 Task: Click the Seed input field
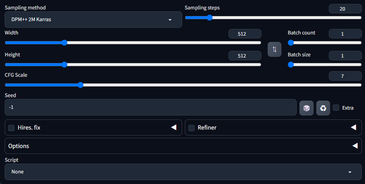click(x=151, y=107)
